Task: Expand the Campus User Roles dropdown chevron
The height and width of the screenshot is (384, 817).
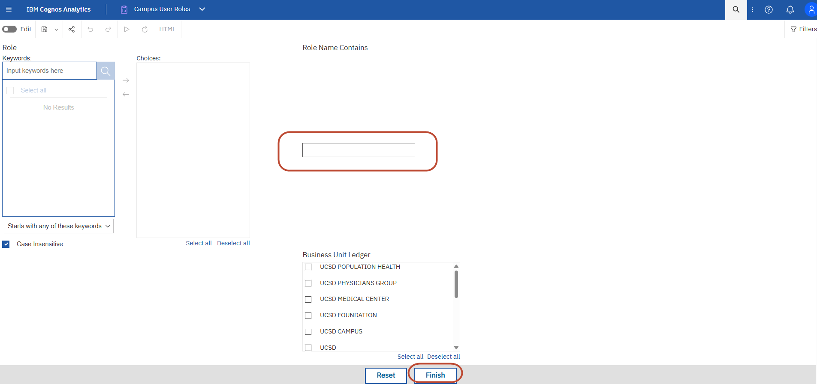Action: tap(202, 9)
